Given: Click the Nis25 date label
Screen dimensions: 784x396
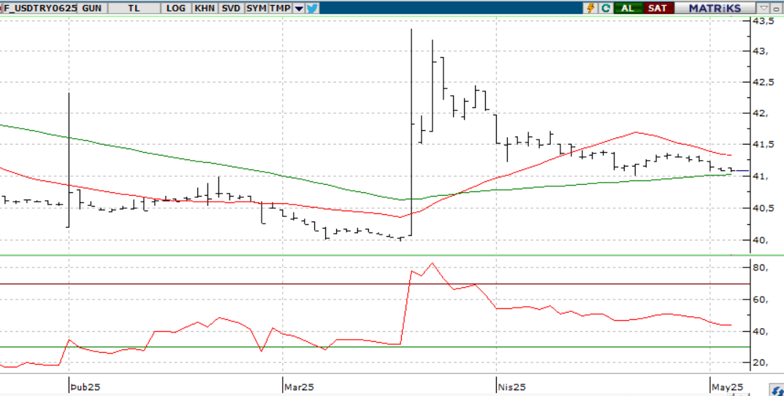Looking at the screenshot, I should (x=512, y=387).
